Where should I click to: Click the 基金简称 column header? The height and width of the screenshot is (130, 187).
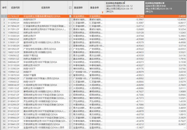point(81,8)
